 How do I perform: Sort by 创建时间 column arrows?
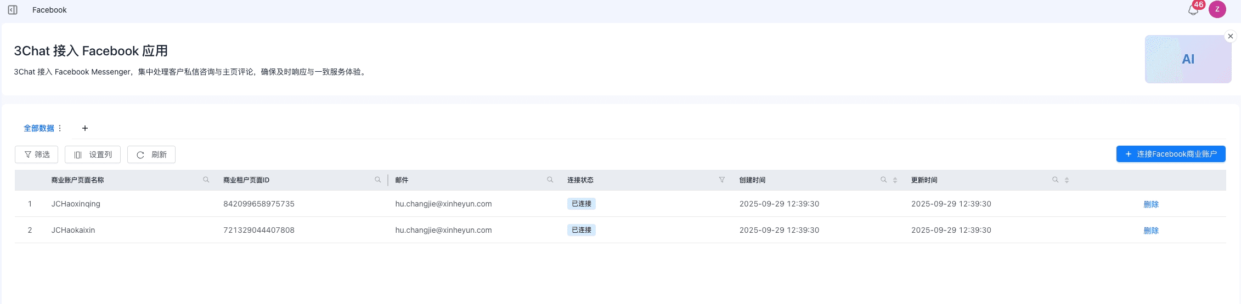click(895, 180)
